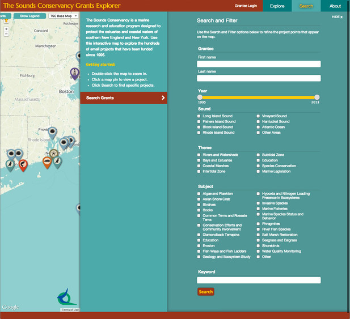
Task: Check the Erosion checkbox
Action: [x=199, y=246]
